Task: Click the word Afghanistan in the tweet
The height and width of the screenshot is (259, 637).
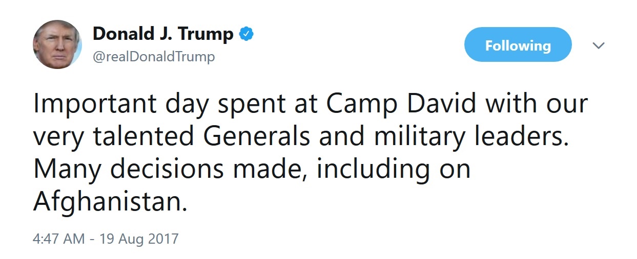Action: point(108,202)
